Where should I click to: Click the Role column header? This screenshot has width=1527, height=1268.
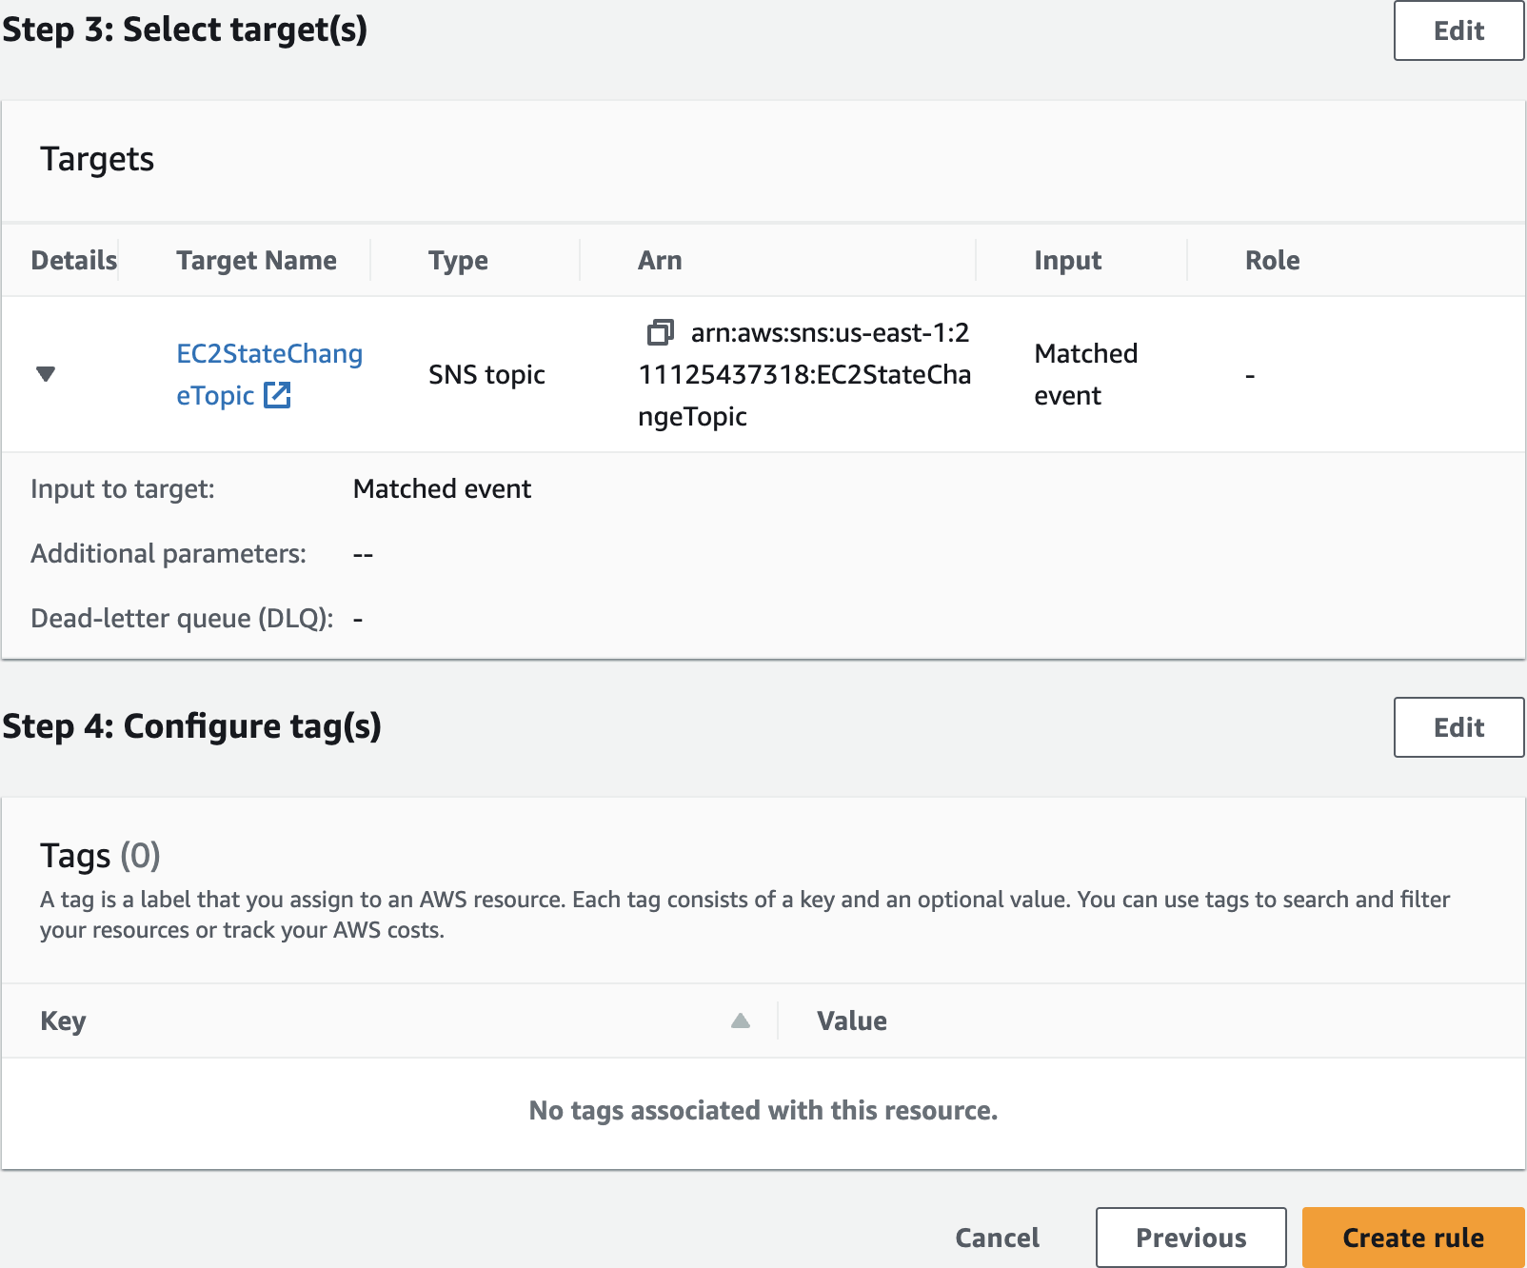[1272, 260]
